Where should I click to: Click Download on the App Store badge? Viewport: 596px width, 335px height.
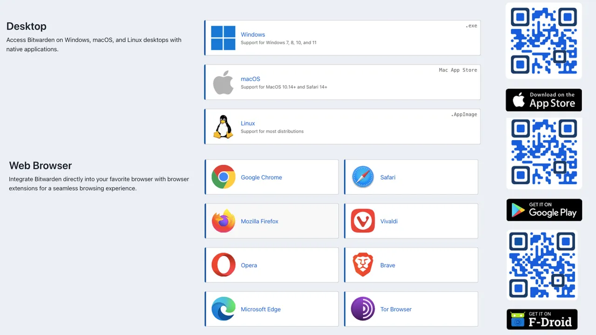(544, 100)
